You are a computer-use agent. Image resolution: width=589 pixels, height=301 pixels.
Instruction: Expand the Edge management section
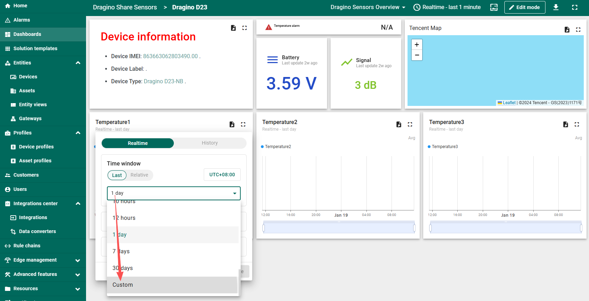pyautogui.click(x=78, y=260)
